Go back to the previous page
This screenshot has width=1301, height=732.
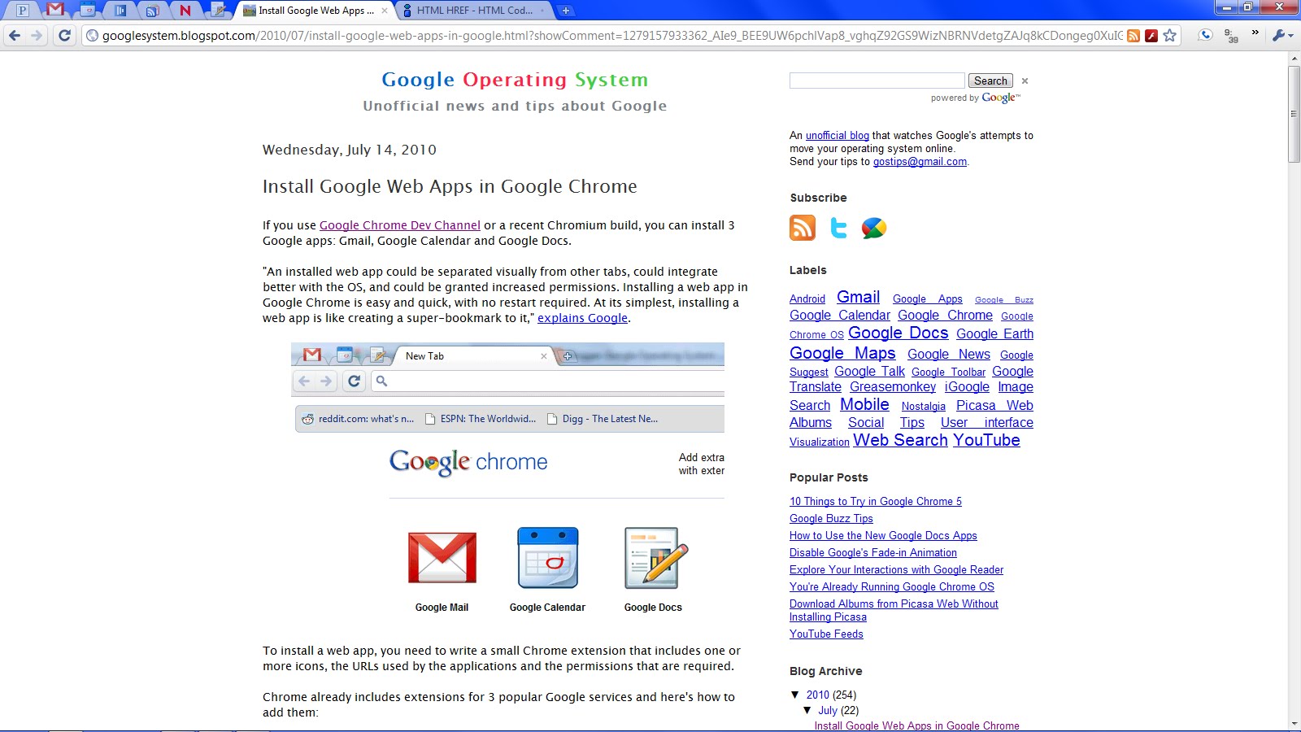15,35
